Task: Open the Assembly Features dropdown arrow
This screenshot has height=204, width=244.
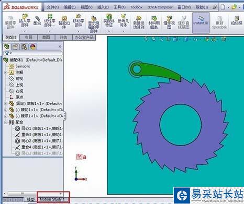Action: pyautogui.click(x=109, y=31)
